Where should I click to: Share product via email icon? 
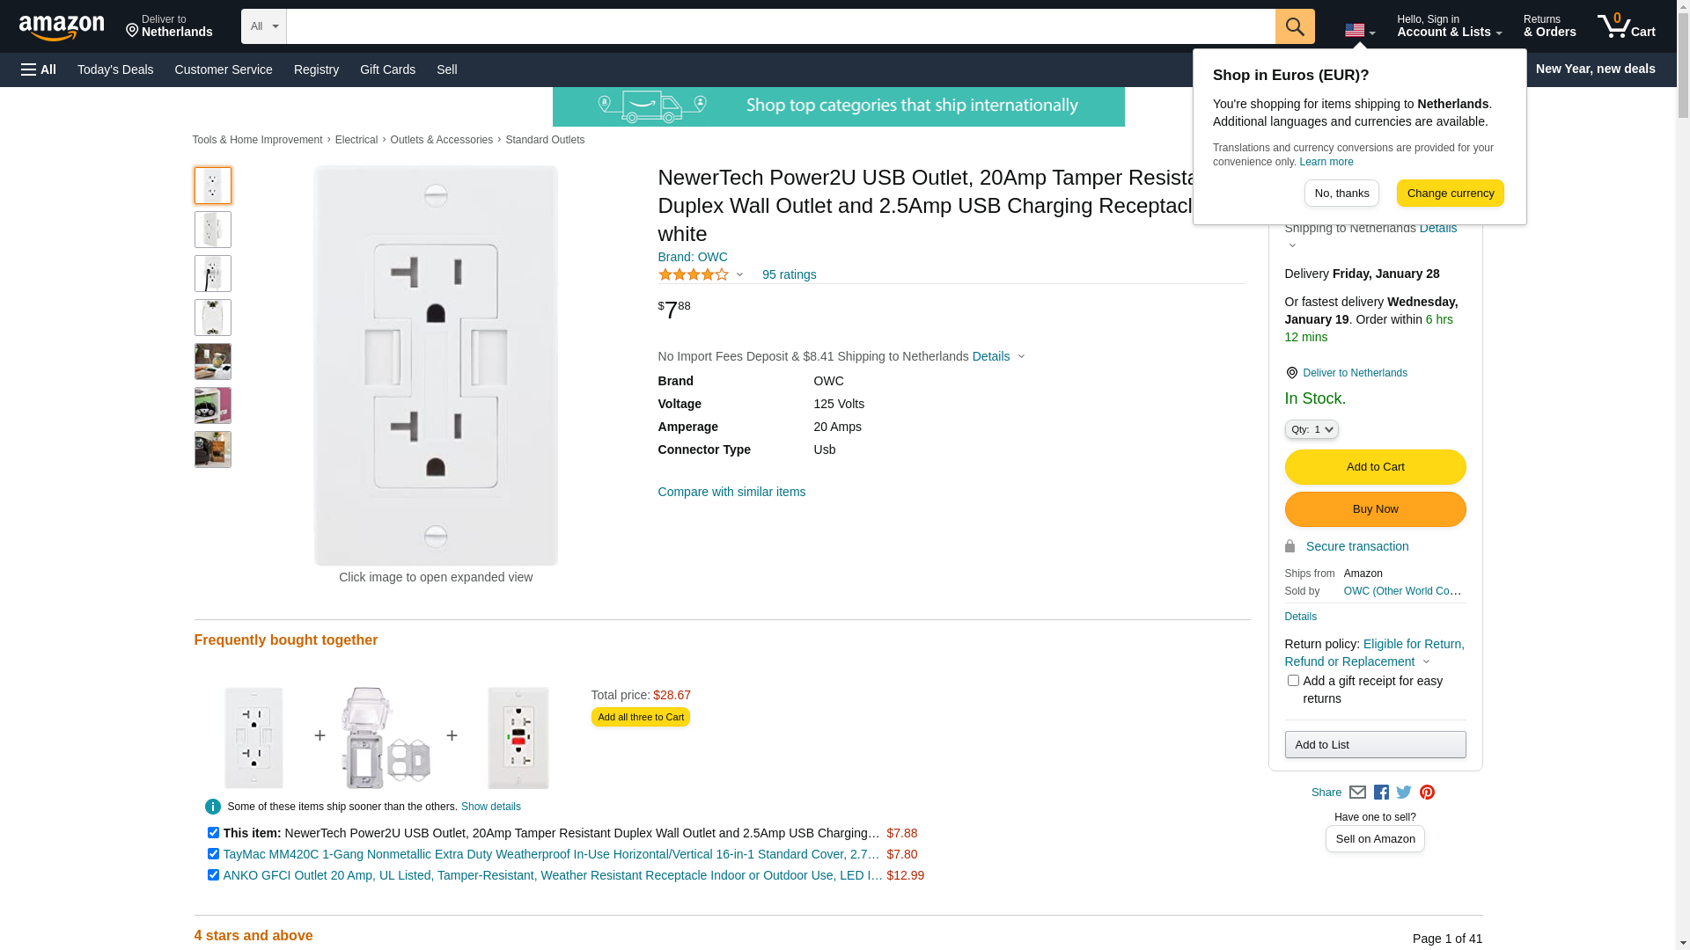[1357, 793]
